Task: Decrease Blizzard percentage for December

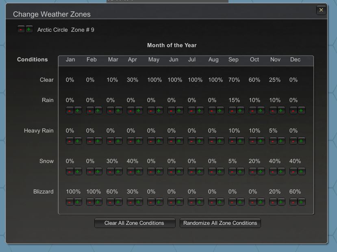Action: click(x=293, y=202)
